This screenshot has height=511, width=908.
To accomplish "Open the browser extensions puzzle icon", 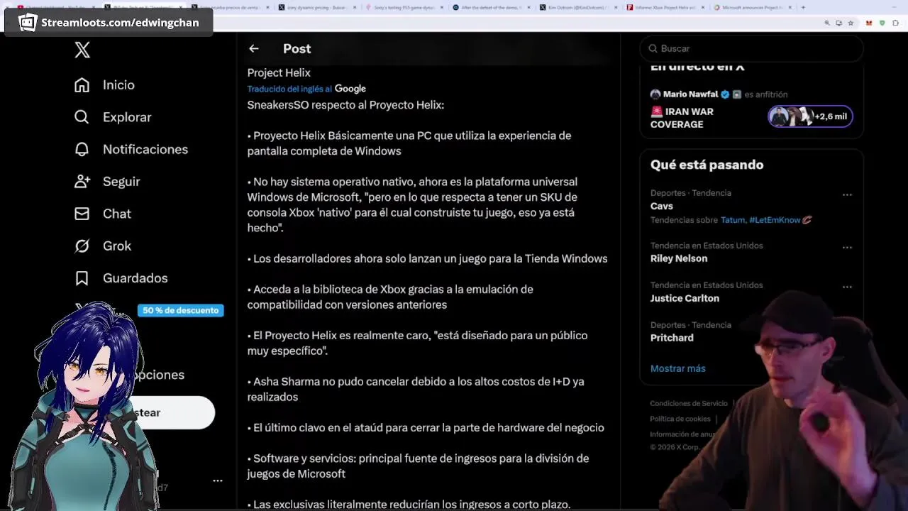I will (895, 23).
